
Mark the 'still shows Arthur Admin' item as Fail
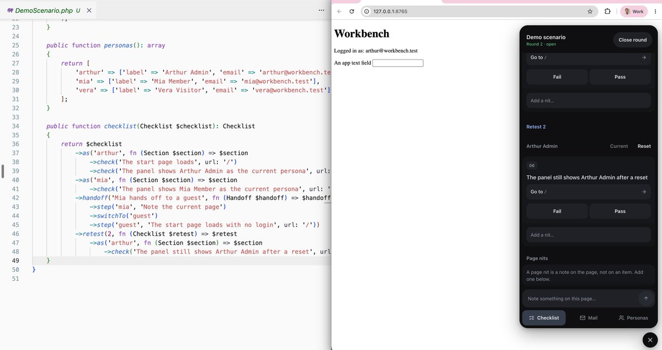pyautogui.click(x=557, y=211)
